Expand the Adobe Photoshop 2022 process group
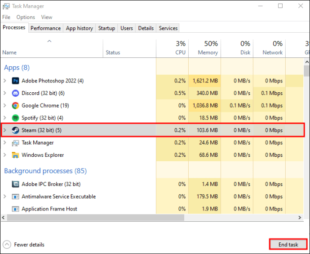This screenshot has height=254, width=310. click(x=5, y=81)
